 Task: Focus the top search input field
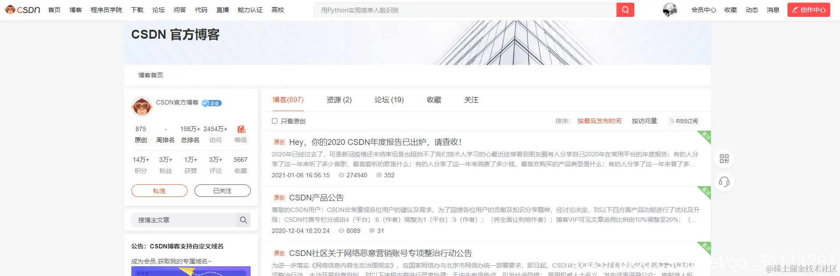tap(465, 10)
